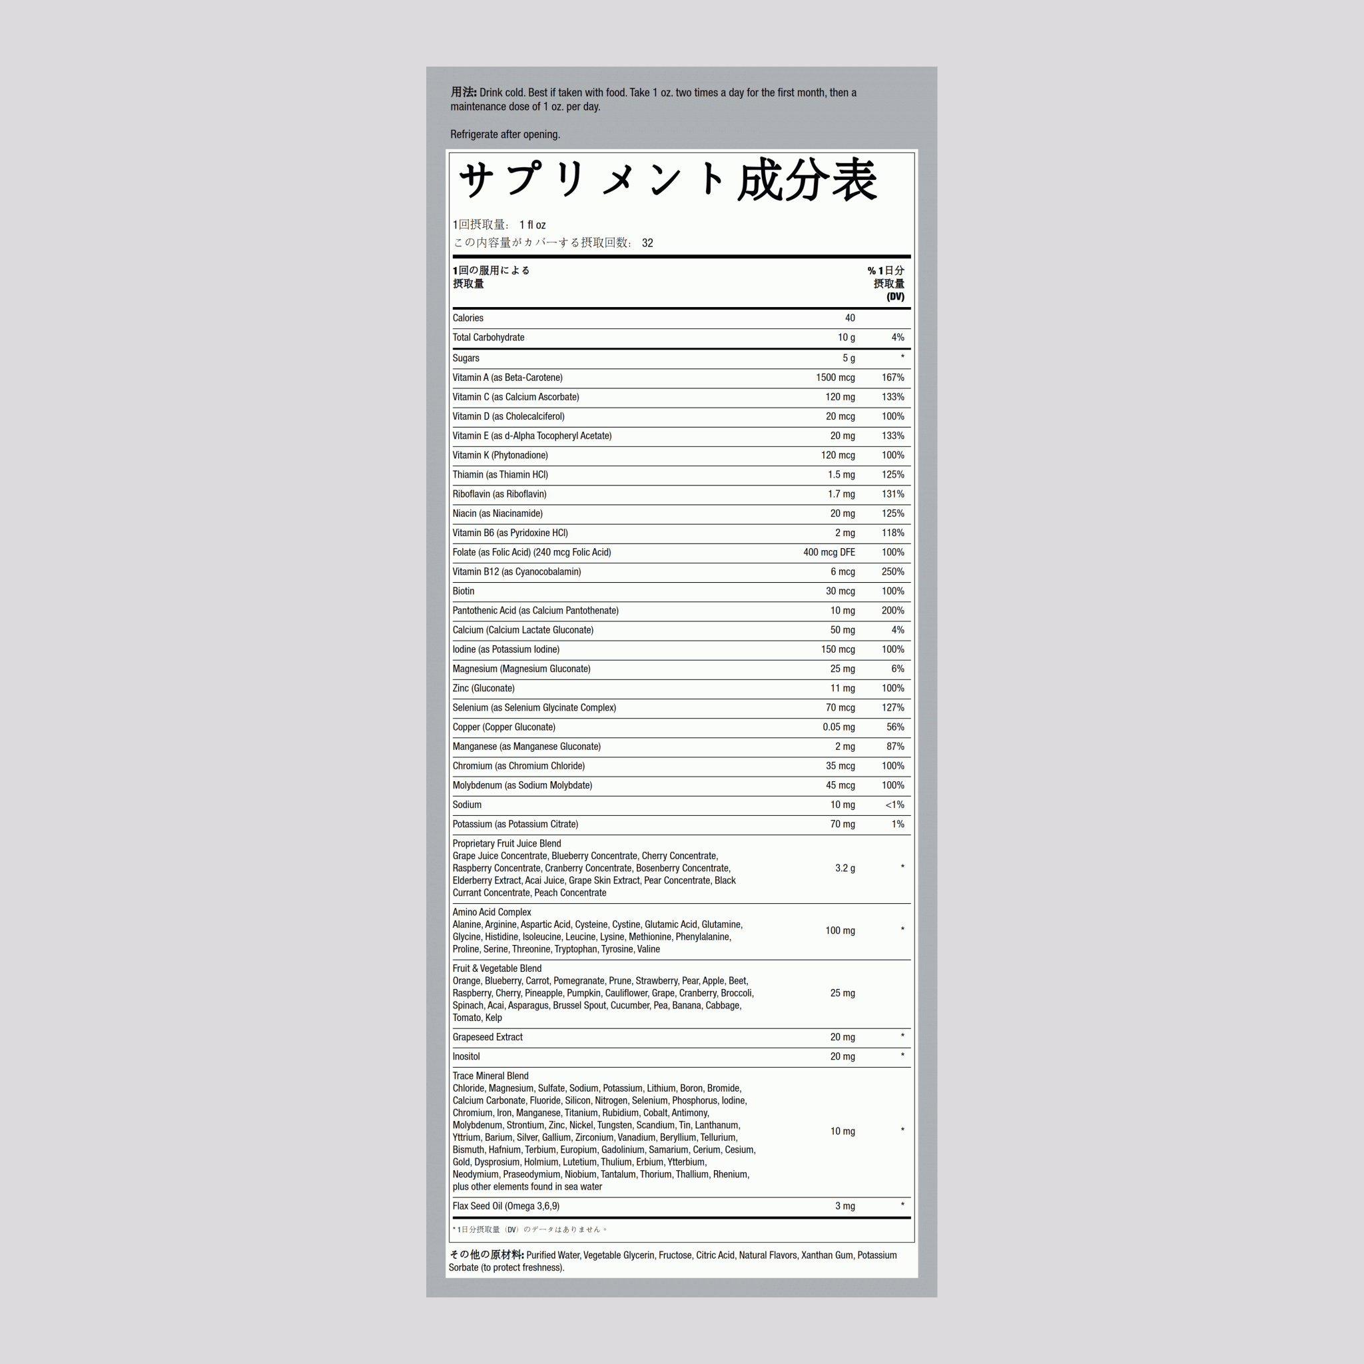The image size is (1364, 1364).
Task: Click 'Copper (Copper Gluconate)' label
Action: point(504,727)
